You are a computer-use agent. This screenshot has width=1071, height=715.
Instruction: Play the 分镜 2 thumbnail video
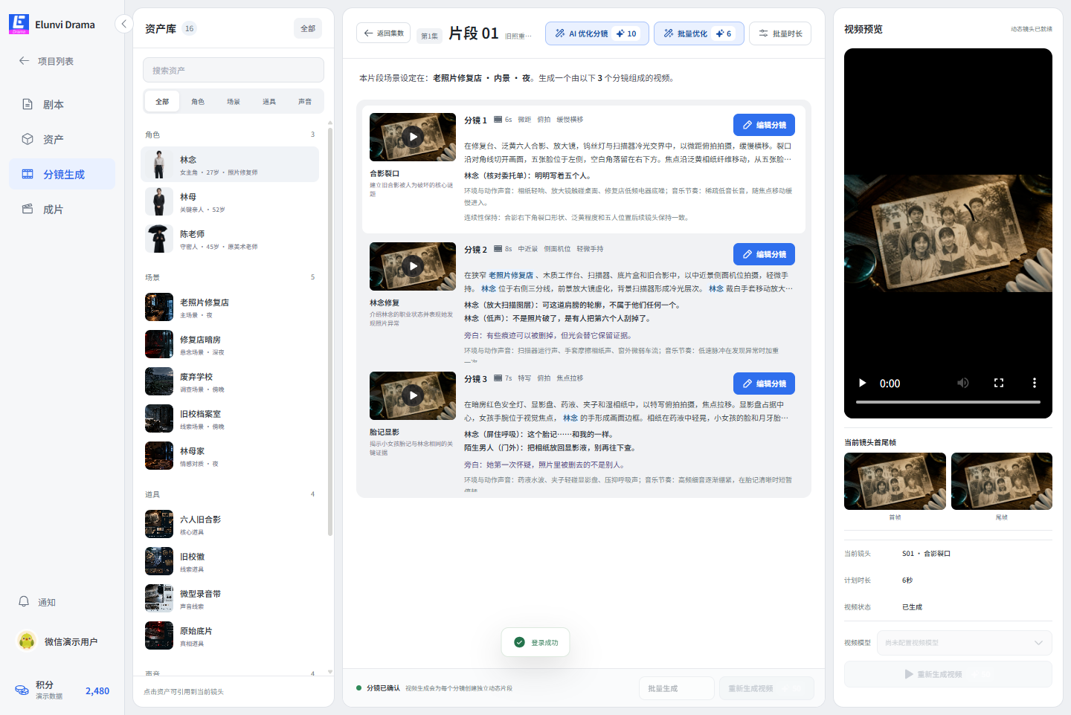(x=413, y=266)
